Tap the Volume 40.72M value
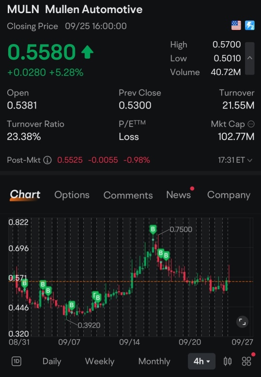 (226, 72)
